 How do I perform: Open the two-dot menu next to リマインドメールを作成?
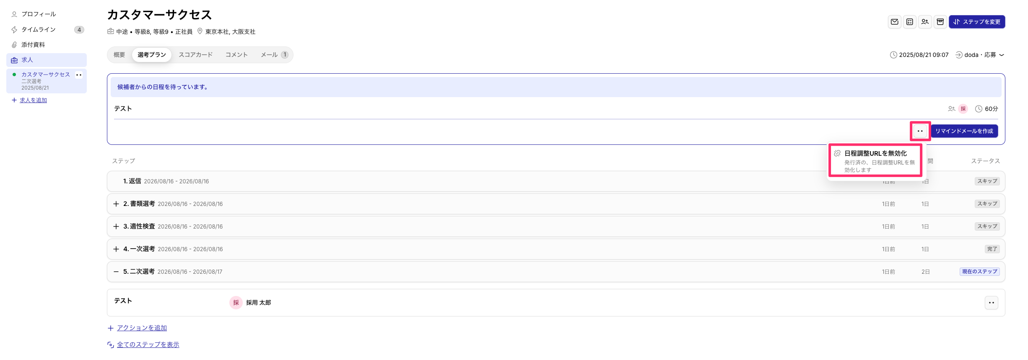[920, 131]
